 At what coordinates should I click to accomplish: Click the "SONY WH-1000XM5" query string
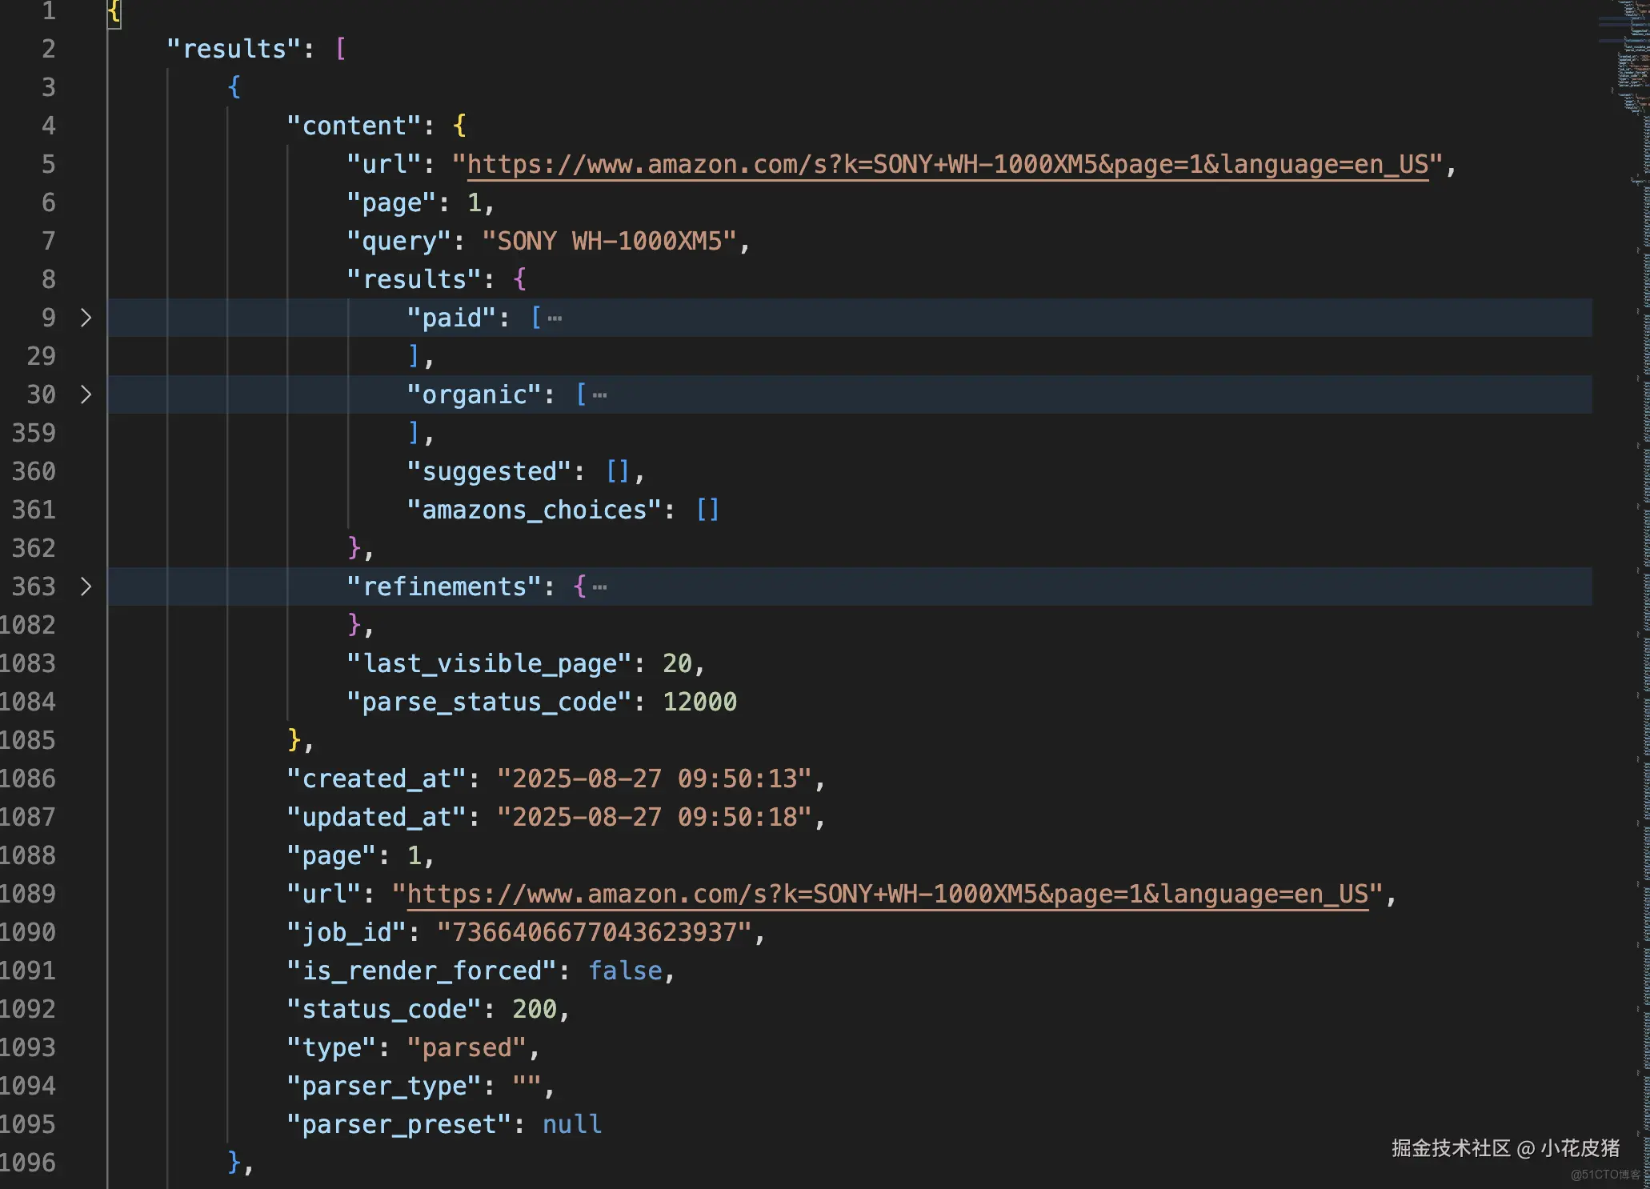click(x=608, y=241)
